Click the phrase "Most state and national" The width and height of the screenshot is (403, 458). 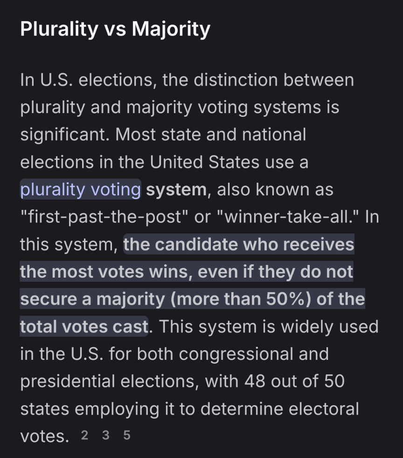pyautogui.click(x=210, y=135)
